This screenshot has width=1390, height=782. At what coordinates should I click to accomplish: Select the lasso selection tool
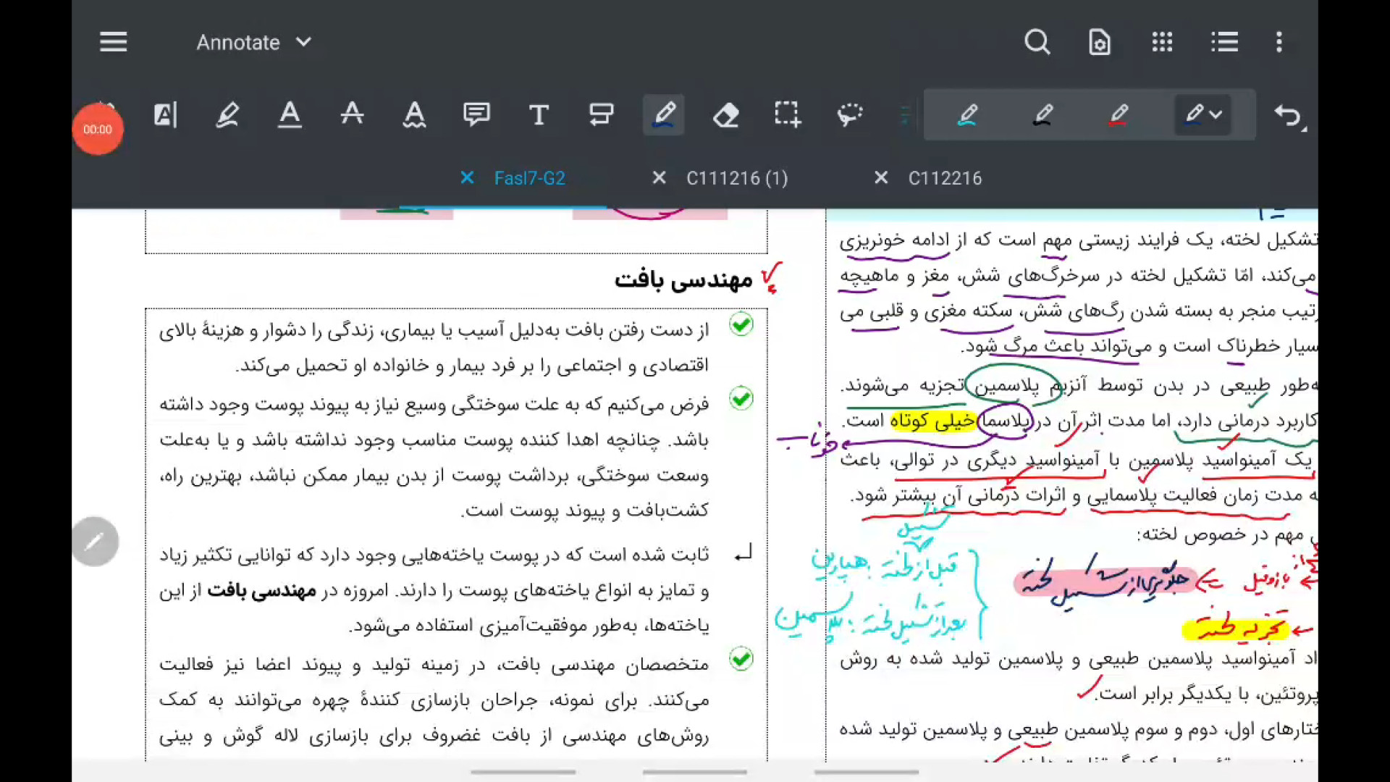[x=850, y=114]
